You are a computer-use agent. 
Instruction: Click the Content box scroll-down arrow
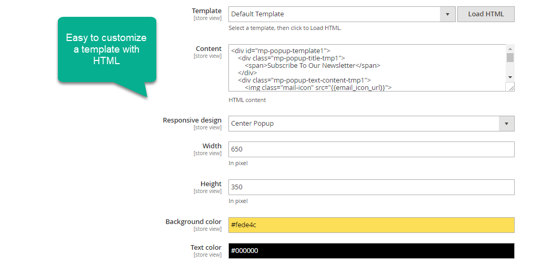[x=510, y=77]
